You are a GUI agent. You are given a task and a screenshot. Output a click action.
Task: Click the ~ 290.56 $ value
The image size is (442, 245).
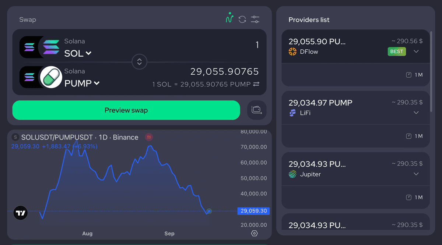click(x=407, y=41)
